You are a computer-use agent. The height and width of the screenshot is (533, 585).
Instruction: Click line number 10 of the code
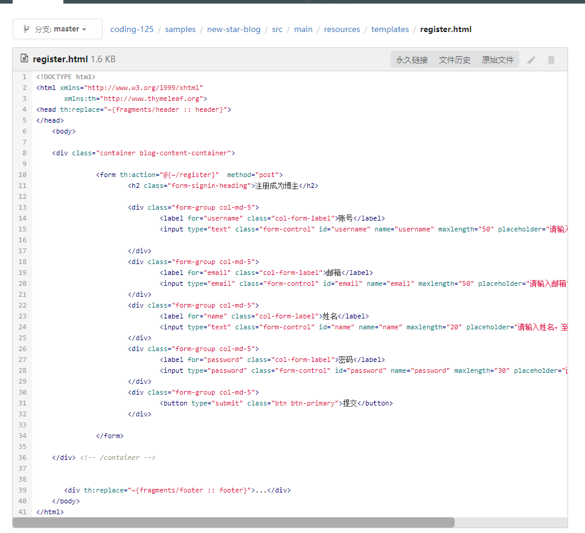(22, 175)
